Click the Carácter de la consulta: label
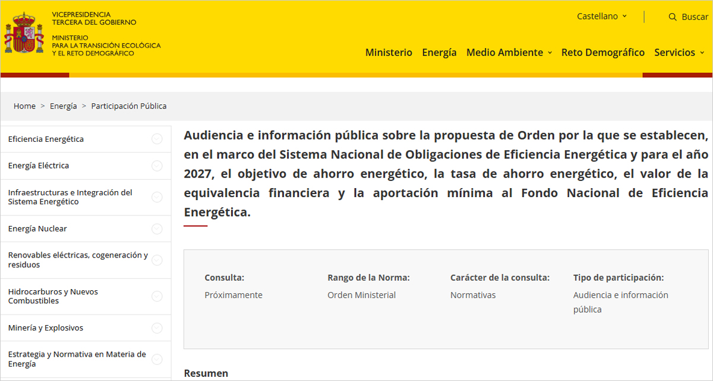The image size is (713, 381). [x=500, y=277]
